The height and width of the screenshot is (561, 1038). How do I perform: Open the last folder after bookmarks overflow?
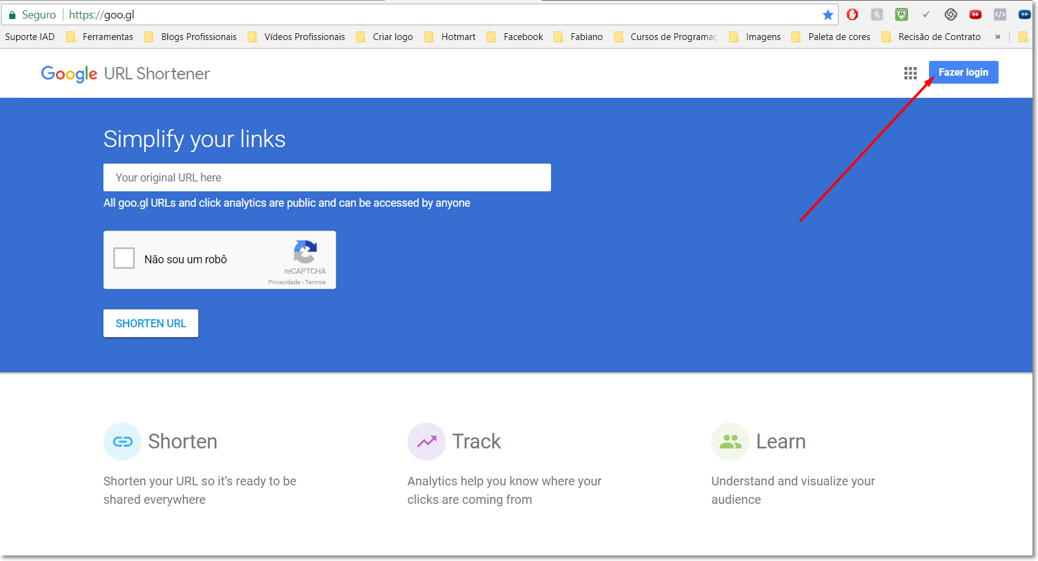tap(1023, 37)
